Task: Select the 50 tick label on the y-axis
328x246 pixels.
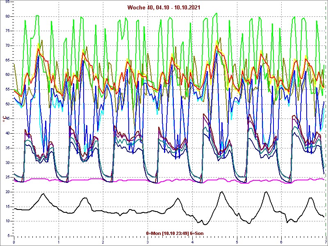Action: [x=7, y=104]
